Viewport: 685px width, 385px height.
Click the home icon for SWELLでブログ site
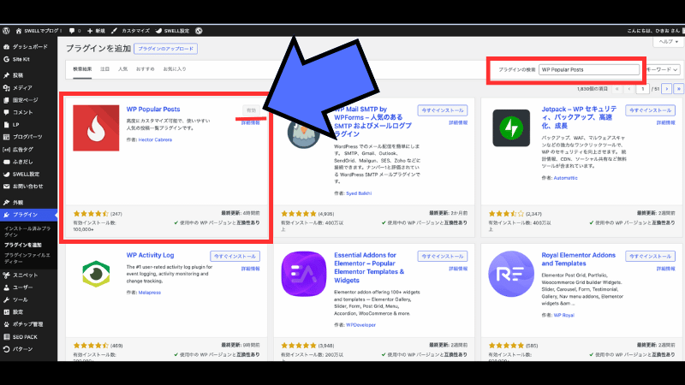[x=18, y=31]
